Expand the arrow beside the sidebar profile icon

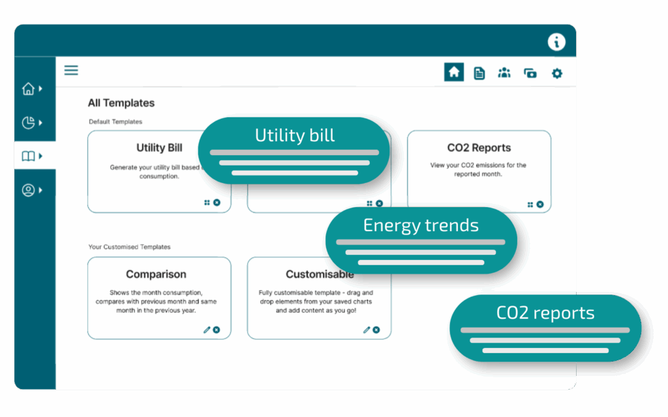point(40,190)
